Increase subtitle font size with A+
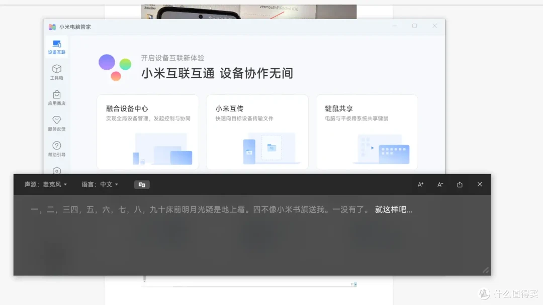543x305 pixels. pos(420,185)
